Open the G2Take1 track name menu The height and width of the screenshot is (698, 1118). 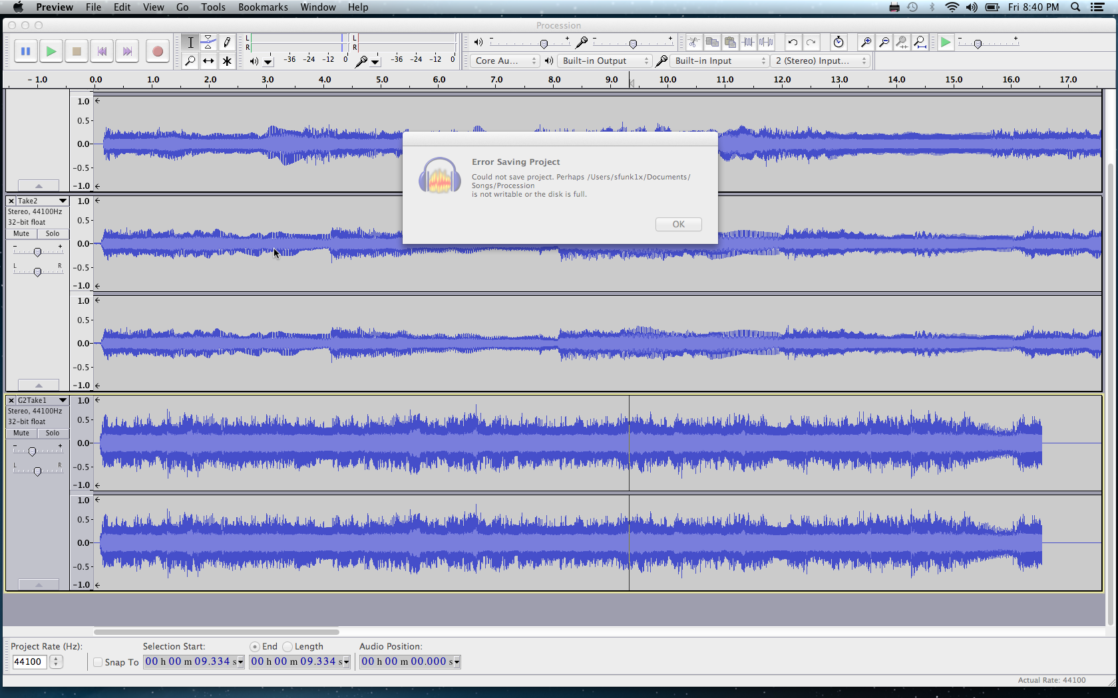click(x=43, y=400)
